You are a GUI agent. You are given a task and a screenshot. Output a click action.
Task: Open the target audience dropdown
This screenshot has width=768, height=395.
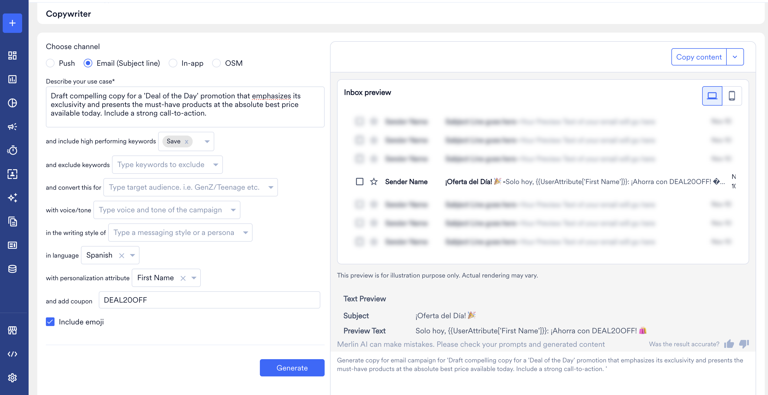pos(271,187)
